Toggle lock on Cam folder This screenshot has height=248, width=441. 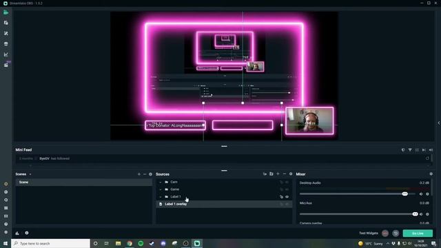point(281,182)
